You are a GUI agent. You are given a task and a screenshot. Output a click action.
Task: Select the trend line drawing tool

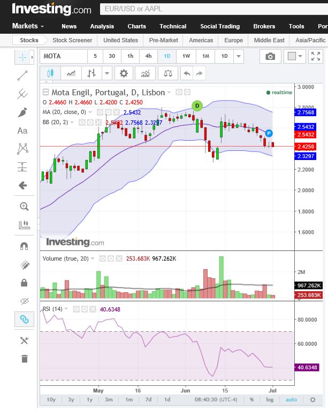[x=22, y=76]
